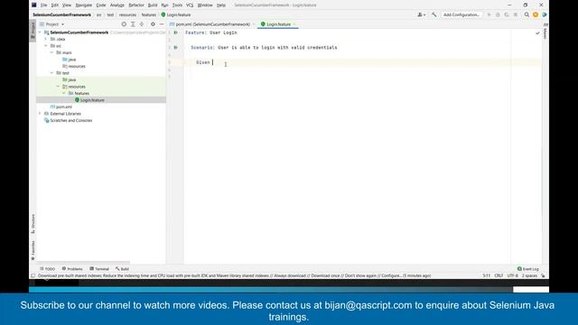
Task: Open the user account dropdown in the toolbar
Action: 422,14
